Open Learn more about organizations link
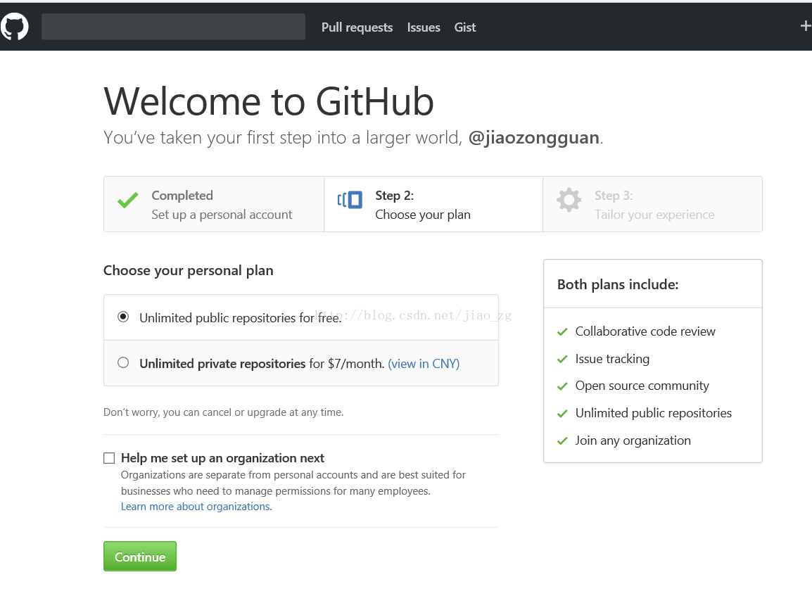This screenshot has height=615, width=812. coord(196,507)
